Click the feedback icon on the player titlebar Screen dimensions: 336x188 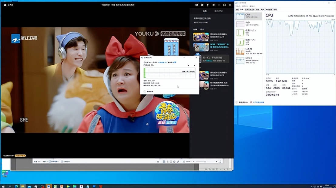click(x=214, y=5)
